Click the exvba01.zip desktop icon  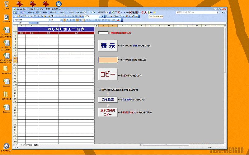coord(6,70)
